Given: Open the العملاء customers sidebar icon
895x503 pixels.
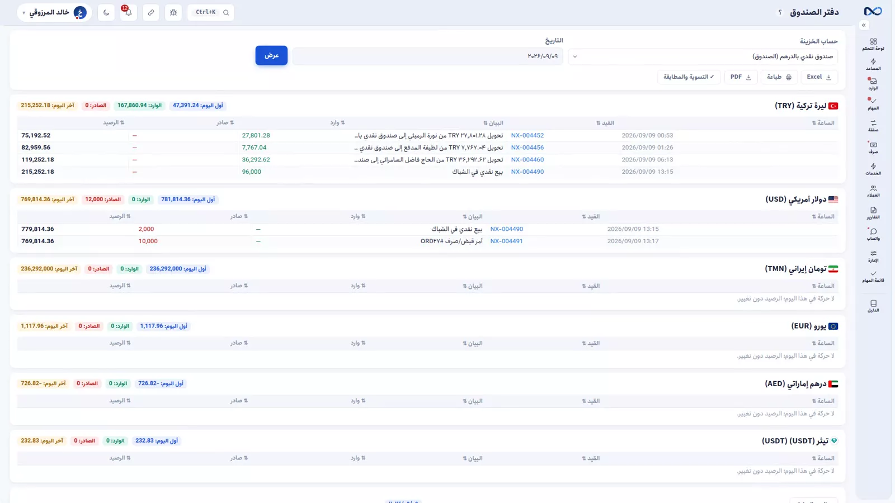Looking at the screenshot, I should click(873, 191).
